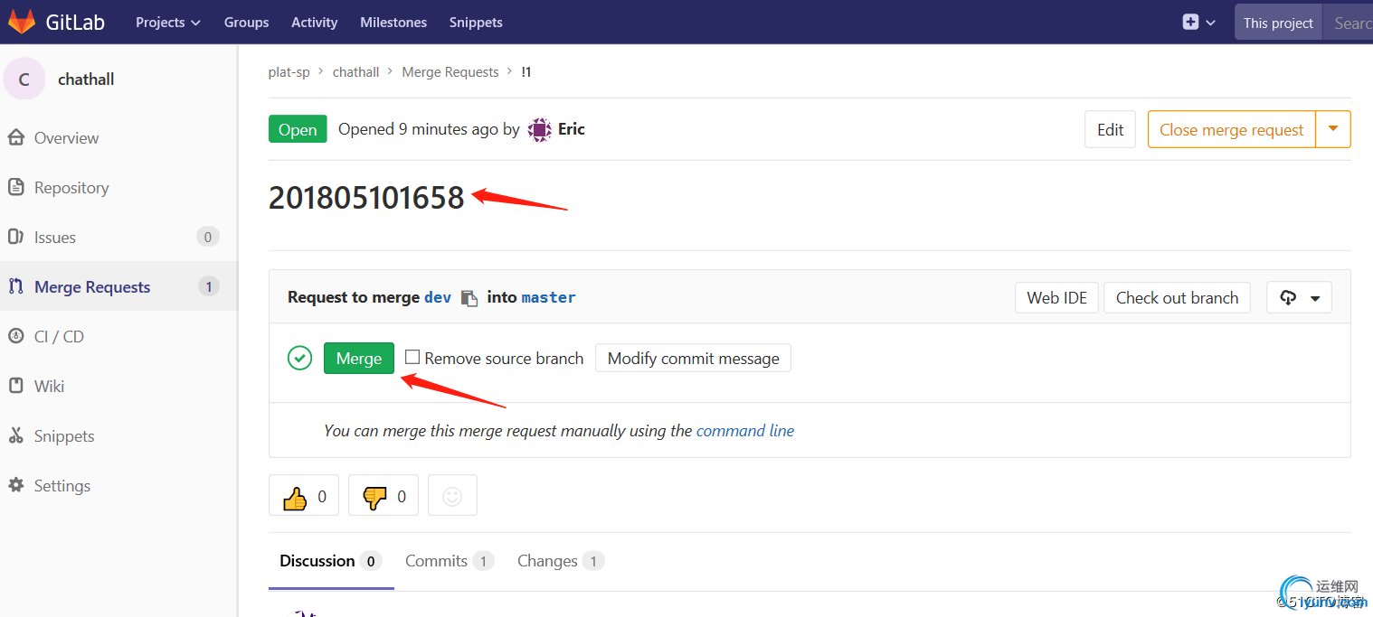
Task: Click the !1 breadcrumb link
Action: [526, 71]
